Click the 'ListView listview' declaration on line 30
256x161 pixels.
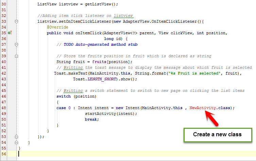pyautogui.click(x=58, y=4)
